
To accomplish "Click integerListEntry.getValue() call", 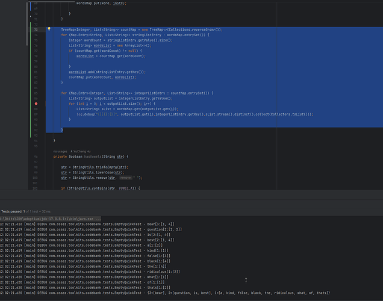I will pos(145,99).
